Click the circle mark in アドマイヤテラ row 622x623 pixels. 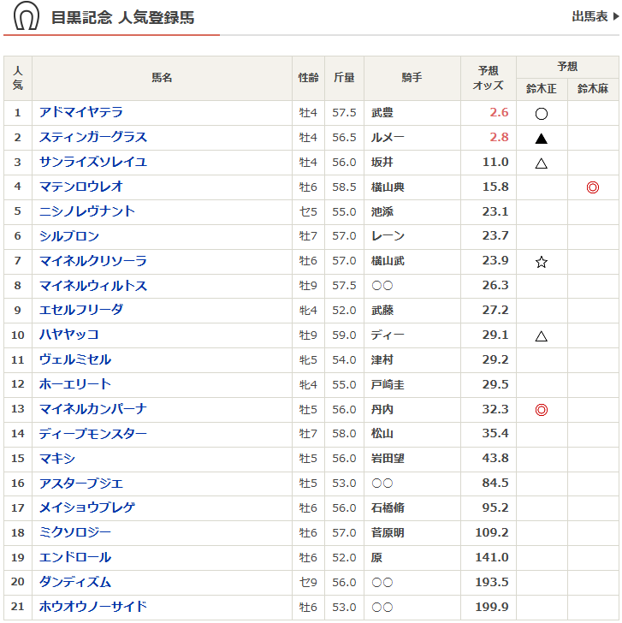(541, 114)
